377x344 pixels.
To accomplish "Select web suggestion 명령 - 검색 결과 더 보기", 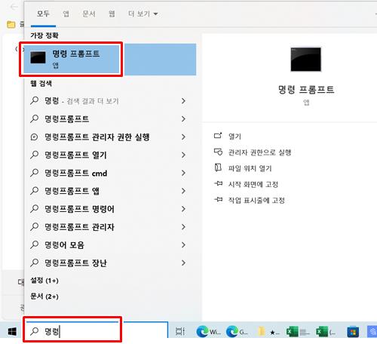I will coord(110,101).
